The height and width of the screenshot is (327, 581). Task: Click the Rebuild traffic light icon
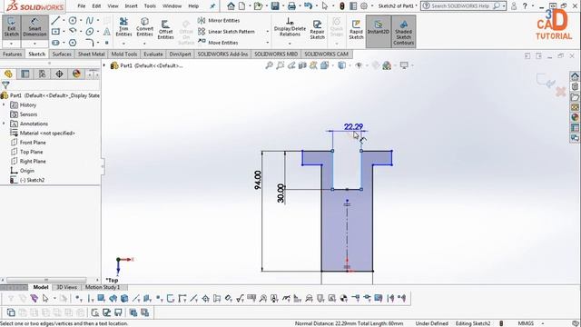tap(342, 6)
